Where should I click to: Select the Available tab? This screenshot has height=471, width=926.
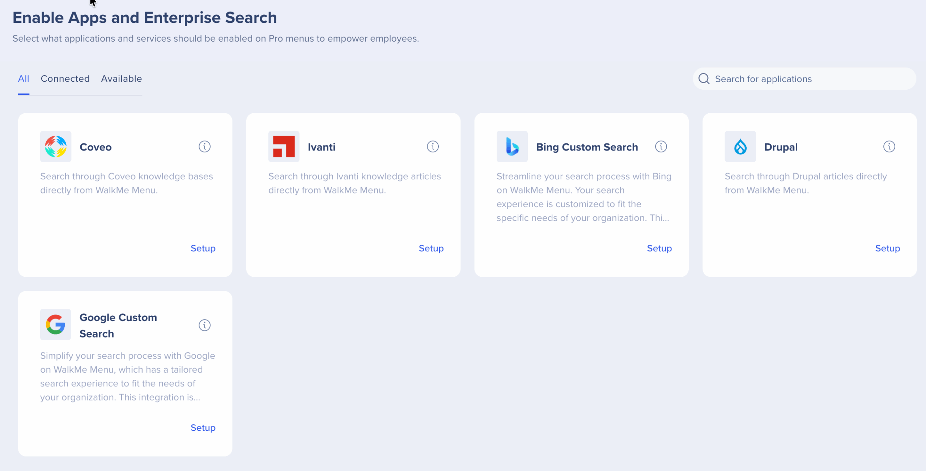coord(122,79)
